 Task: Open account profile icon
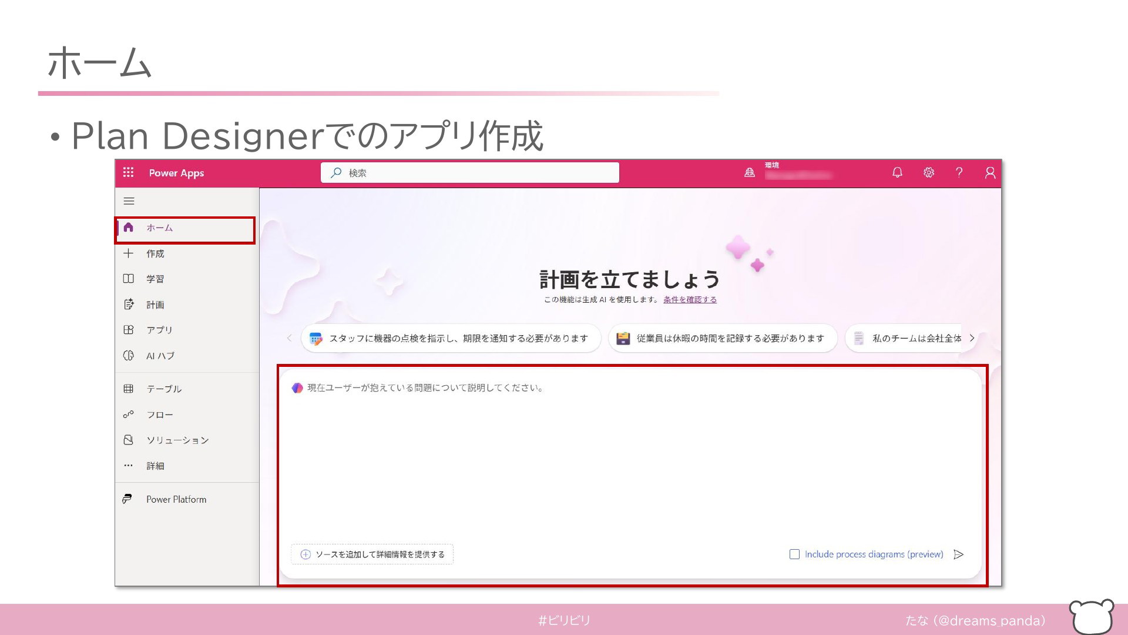[990, 172]
